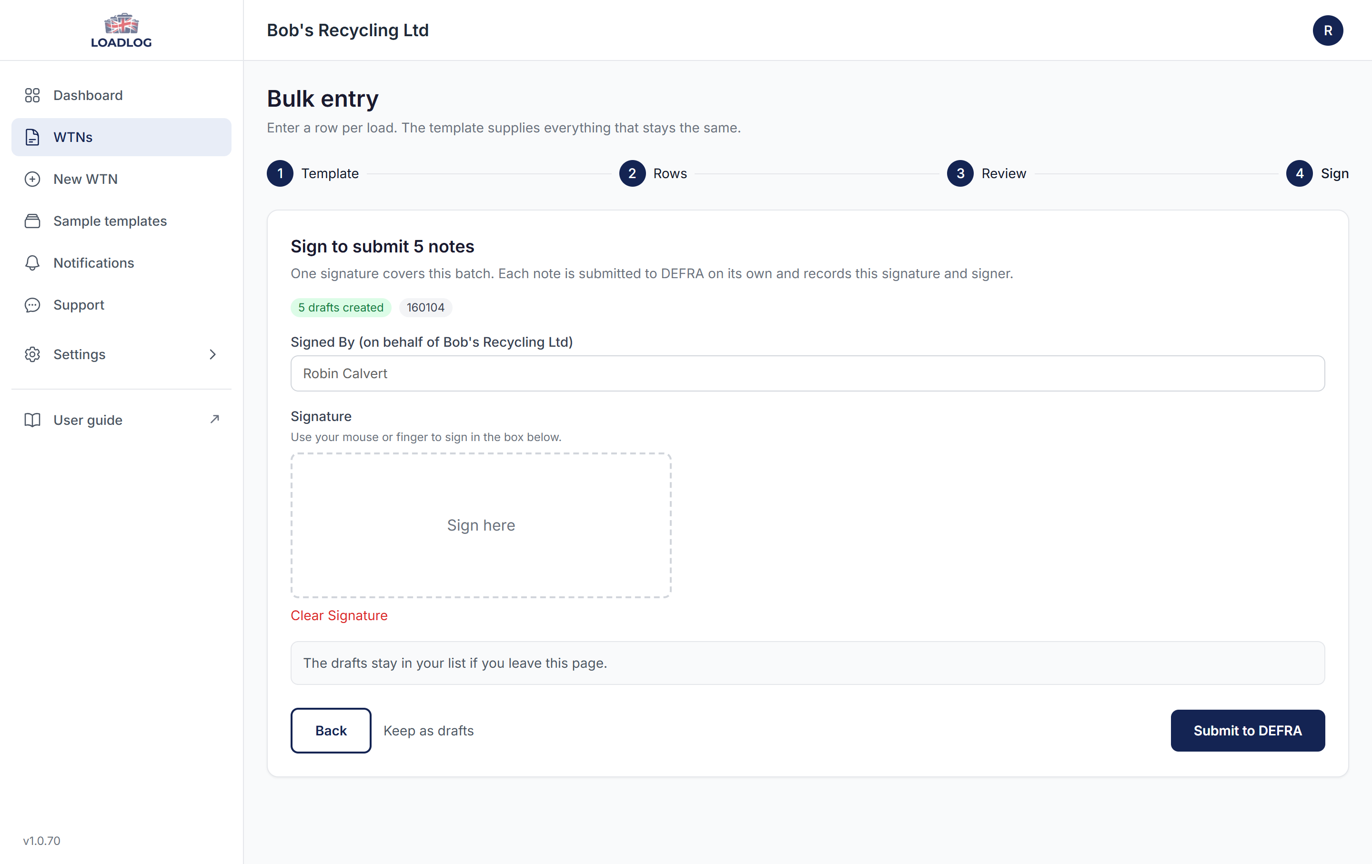
Task: Click the Settings gear icon
Action: [x=32, y=354]
